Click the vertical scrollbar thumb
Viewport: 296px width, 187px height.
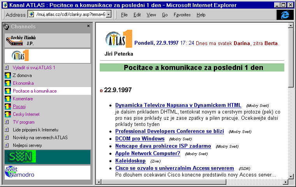[291, 58]
